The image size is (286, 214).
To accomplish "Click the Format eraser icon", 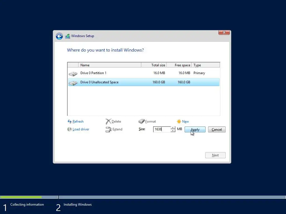I will pos(141,121).
